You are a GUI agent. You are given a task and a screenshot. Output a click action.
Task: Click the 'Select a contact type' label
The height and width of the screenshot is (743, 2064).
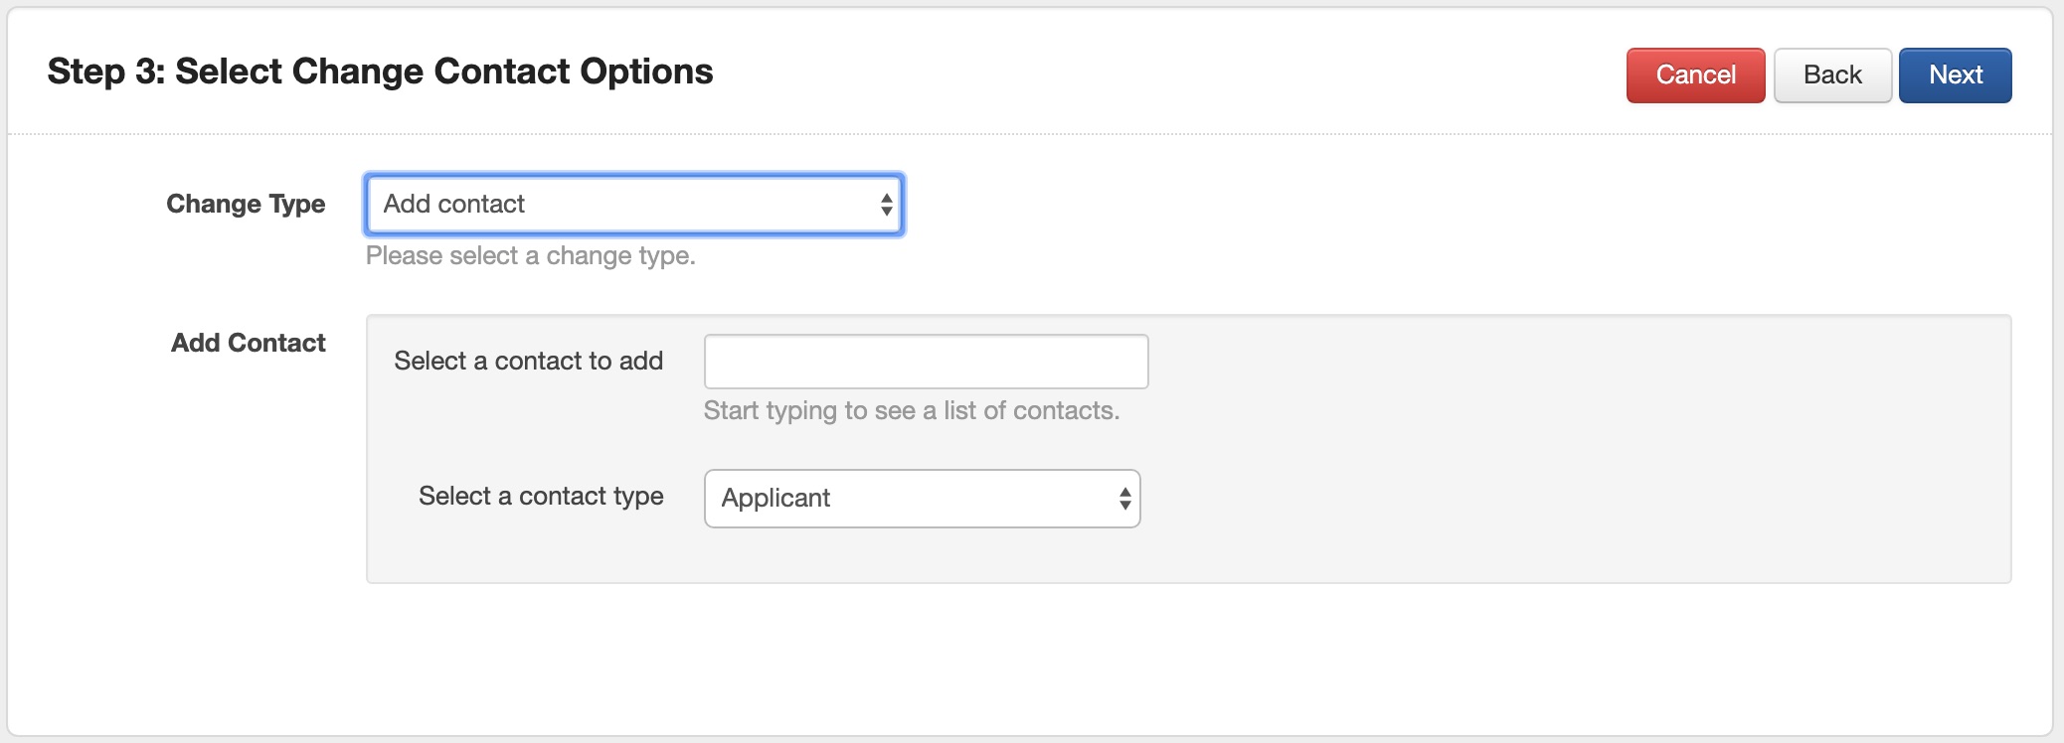(541, 496)
